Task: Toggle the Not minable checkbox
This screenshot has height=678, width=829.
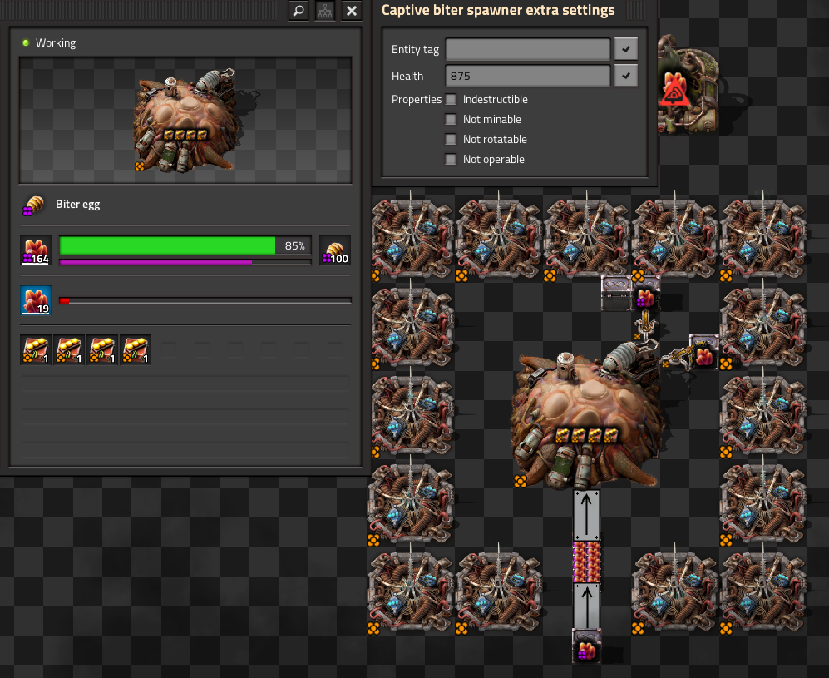Action: (x=451, y=120)
